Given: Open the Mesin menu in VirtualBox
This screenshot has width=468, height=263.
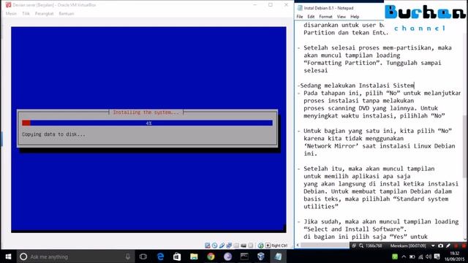Looking at the screenshot, I should (x=11, y=14).
